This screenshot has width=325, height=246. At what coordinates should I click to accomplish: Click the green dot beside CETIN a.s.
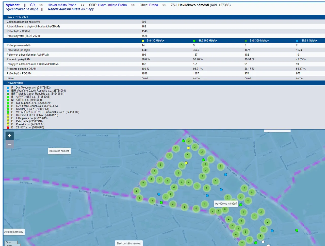[8, 100]
